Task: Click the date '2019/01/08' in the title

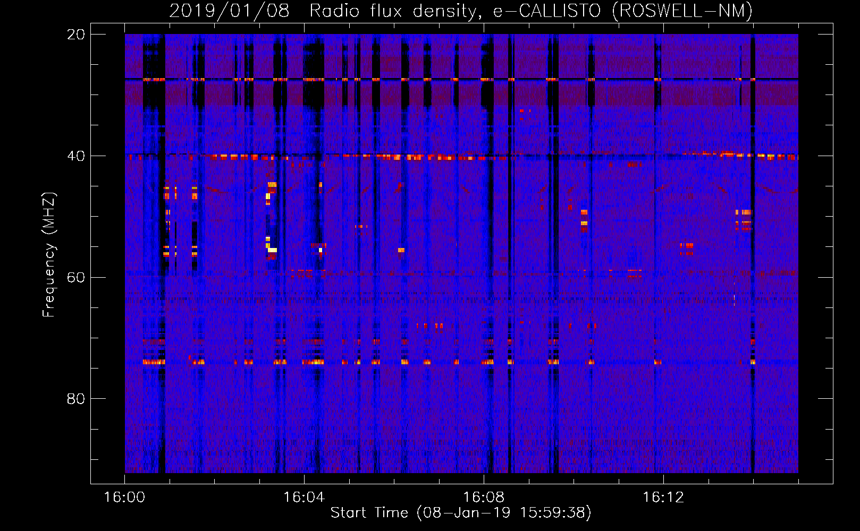Action: coord(229,11)
